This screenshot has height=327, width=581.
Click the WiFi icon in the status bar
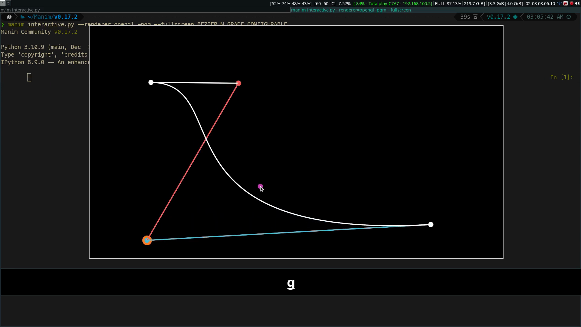coord(559,3)
